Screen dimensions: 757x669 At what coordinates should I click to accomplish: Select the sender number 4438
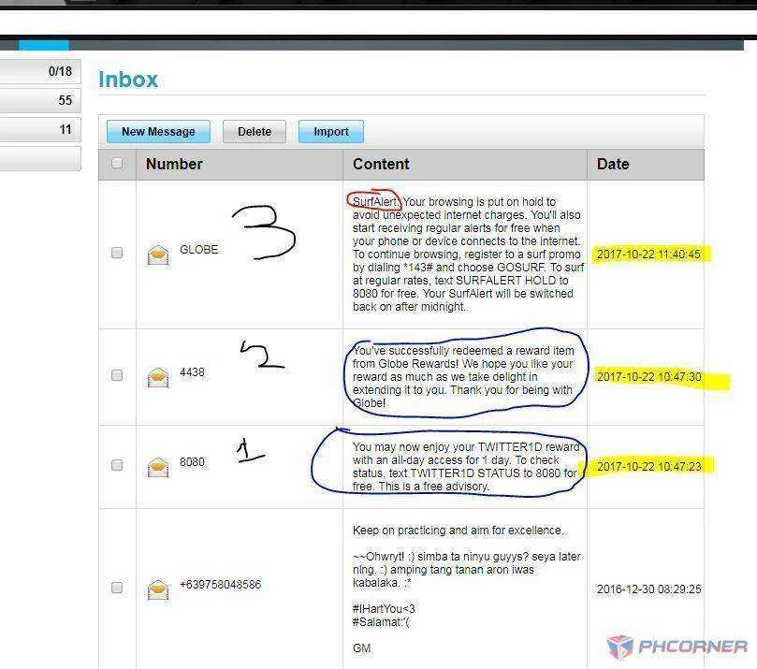192,372
